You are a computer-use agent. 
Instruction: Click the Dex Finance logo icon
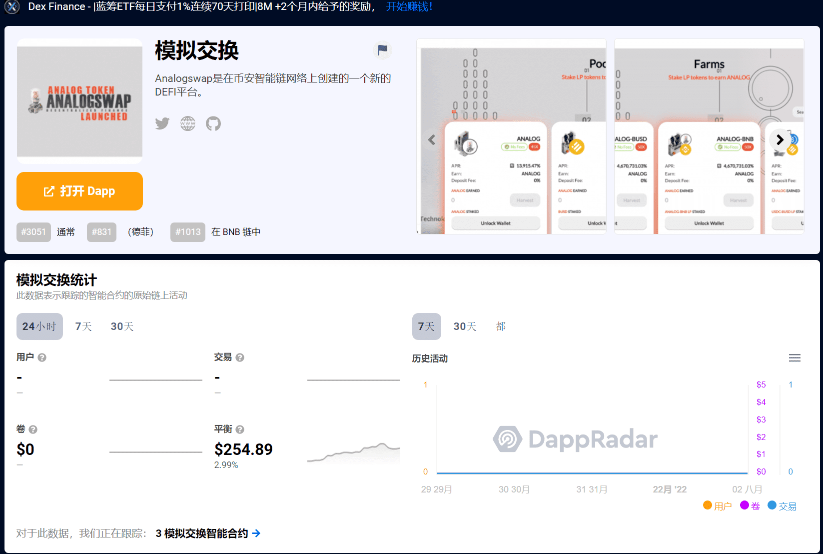pyautogui.click(x=12, y=7)
